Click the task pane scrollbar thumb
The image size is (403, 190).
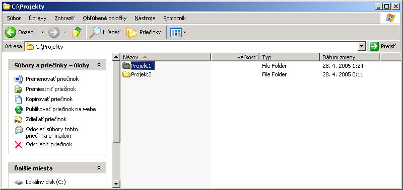click(x=116, y=102)
